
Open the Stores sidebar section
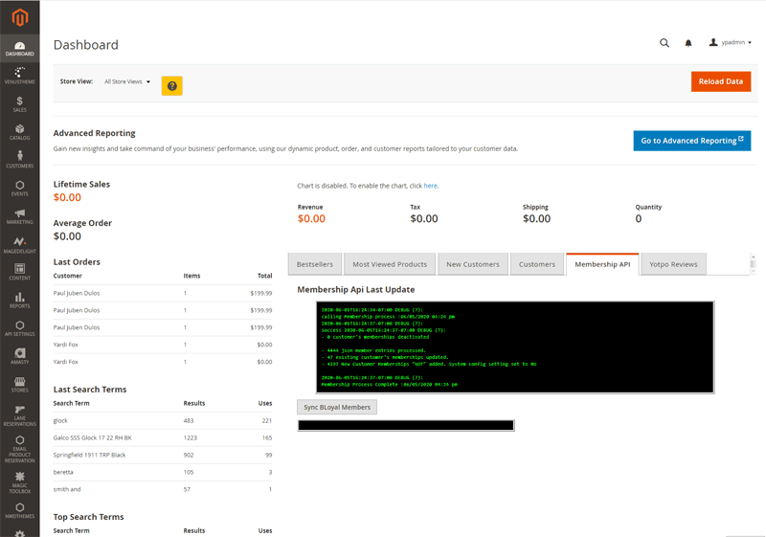(x=19, y=385)
